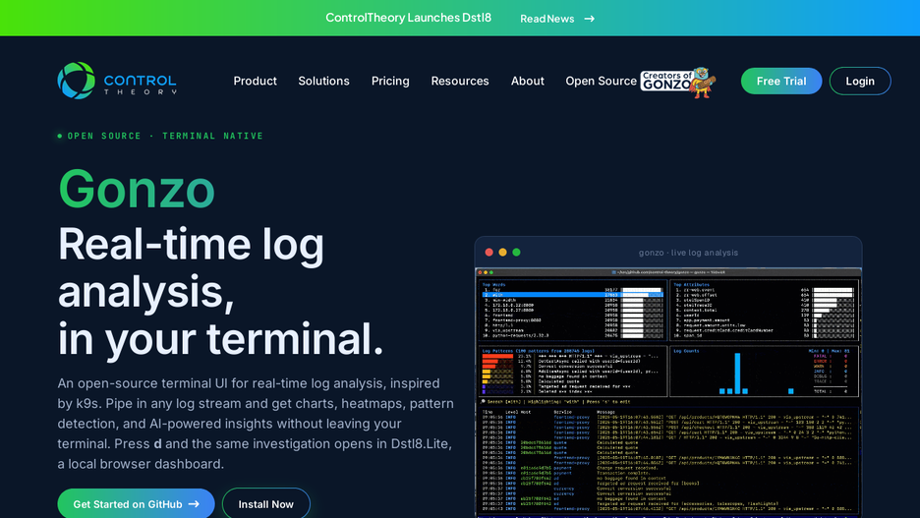Click the red dot in gonzo window header
Screen dimensions: 920x518
(489, 253)
